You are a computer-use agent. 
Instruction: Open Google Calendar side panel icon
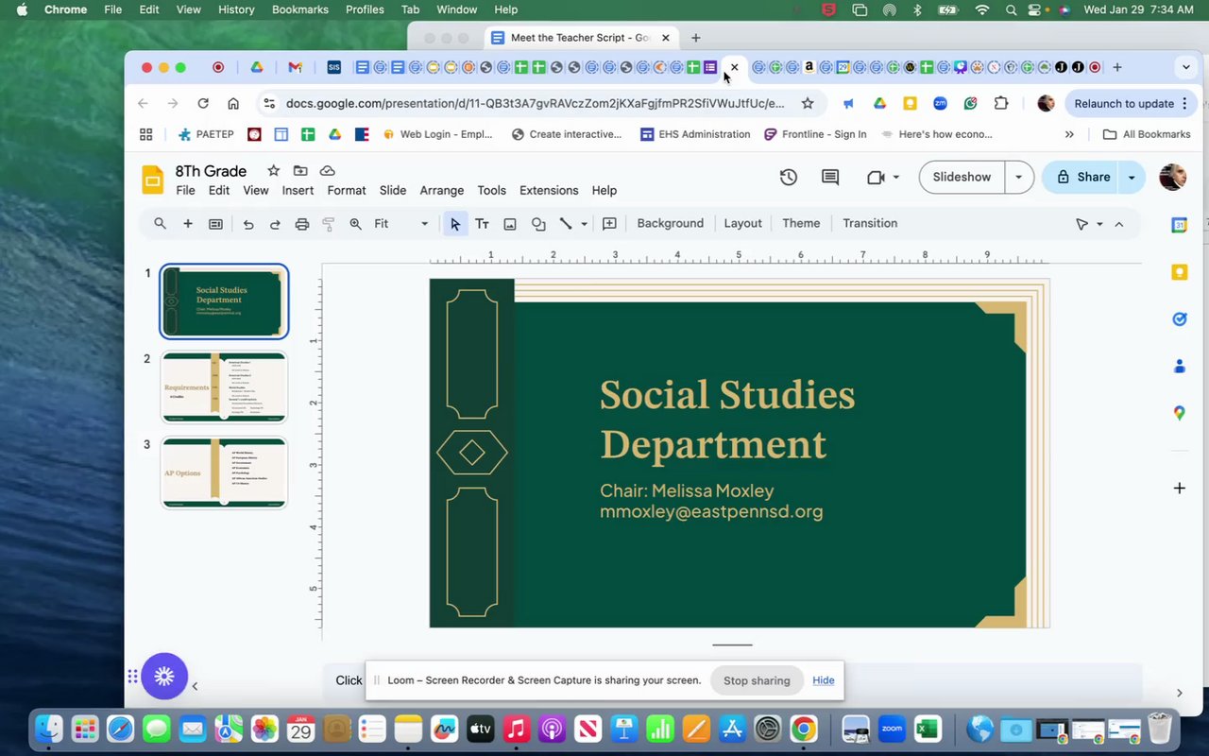click(1179, 225)
